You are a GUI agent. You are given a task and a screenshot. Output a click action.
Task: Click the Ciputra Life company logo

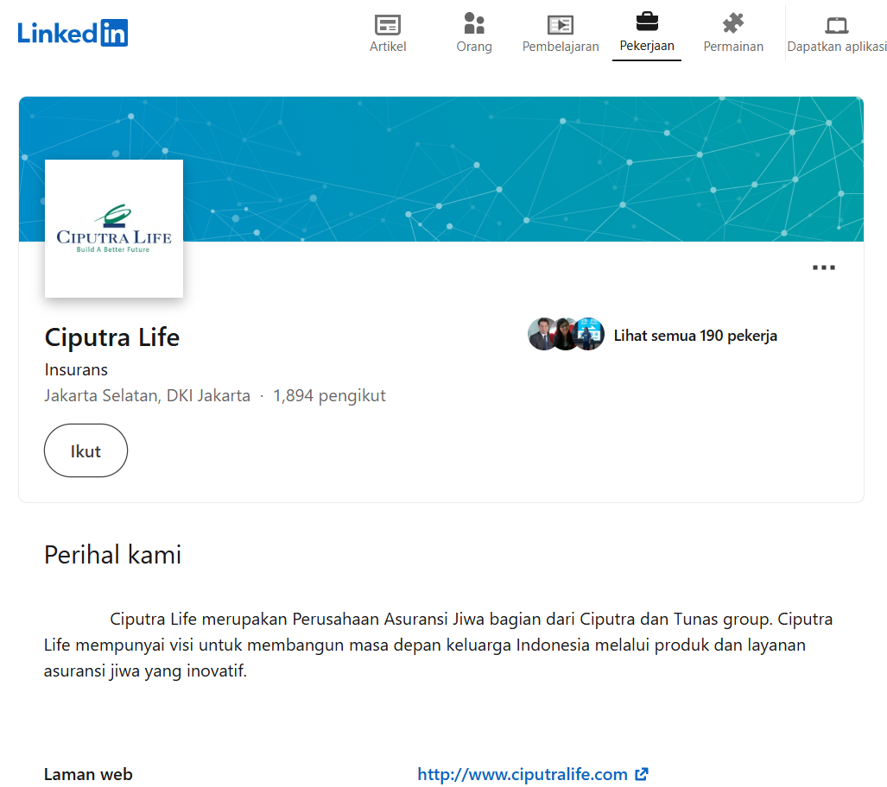(114, 229)
